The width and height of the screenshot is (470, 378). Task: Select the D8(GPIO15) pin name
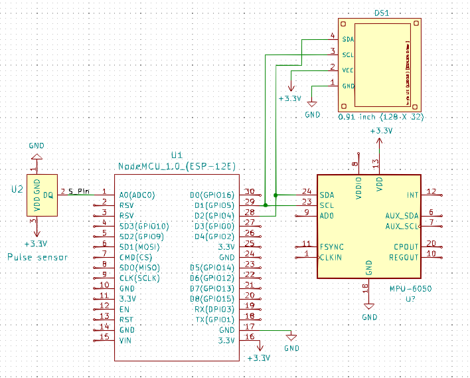[x=212, y=299]
